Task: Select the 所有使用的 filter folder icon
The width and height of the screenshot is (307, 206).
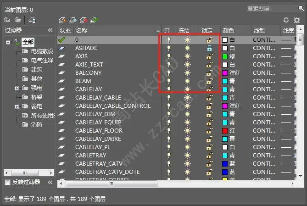Action: pyautogui.click(x=25, y=116)
